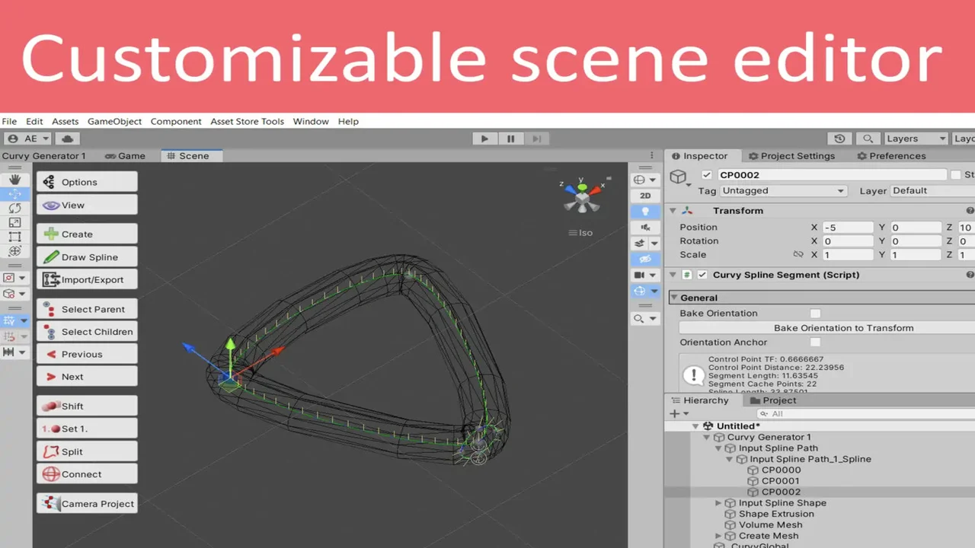The image size is (975, 548).
Task: Select the Hand tool in the toolbar
Action: point(14,180)
